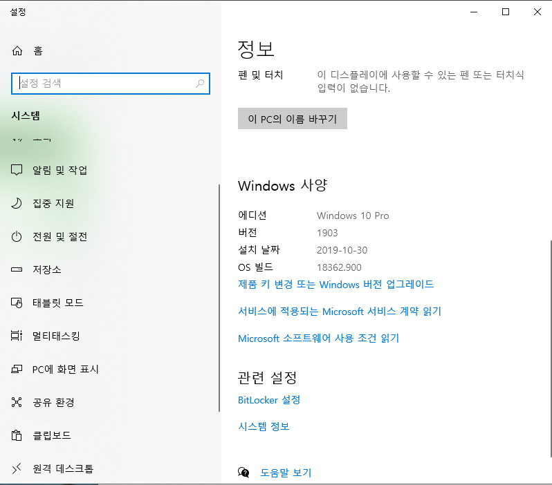
Task: Click the power and sleep icon
Action: click(x=17, y=236)
